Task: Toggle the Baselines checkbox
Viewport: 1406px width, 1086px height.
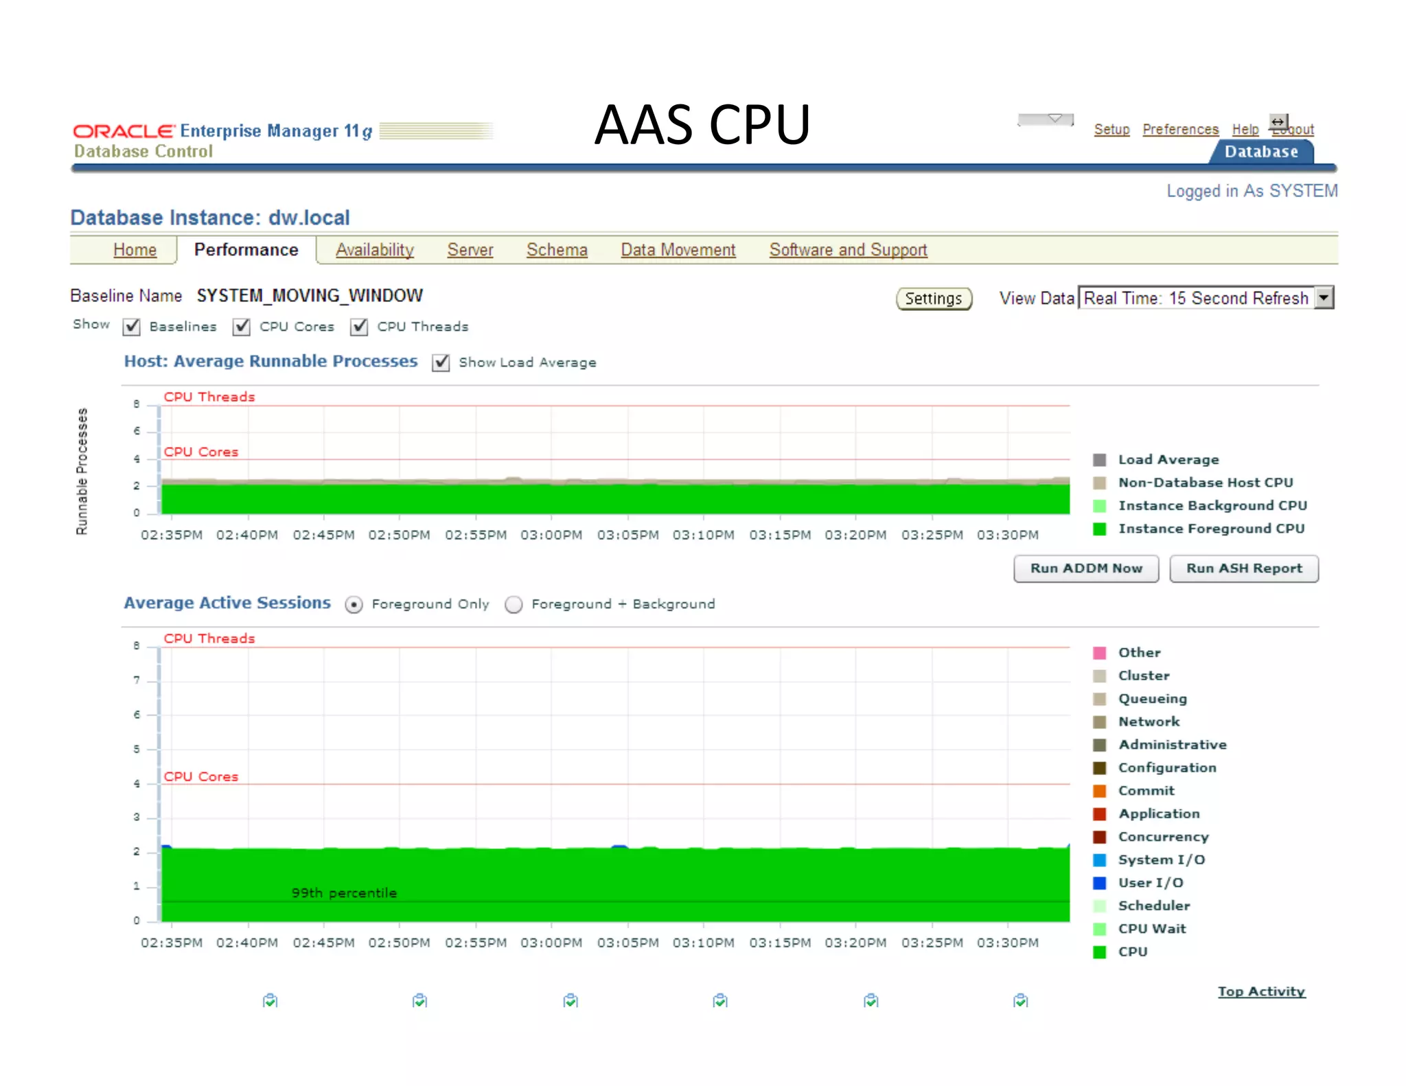Action: click(132, 327)
